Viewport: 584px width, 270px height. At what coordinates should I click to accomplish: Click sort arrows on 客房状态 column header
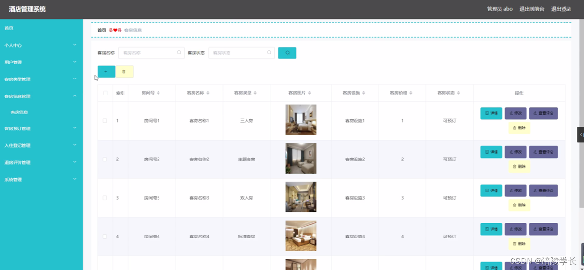[458, 93]
